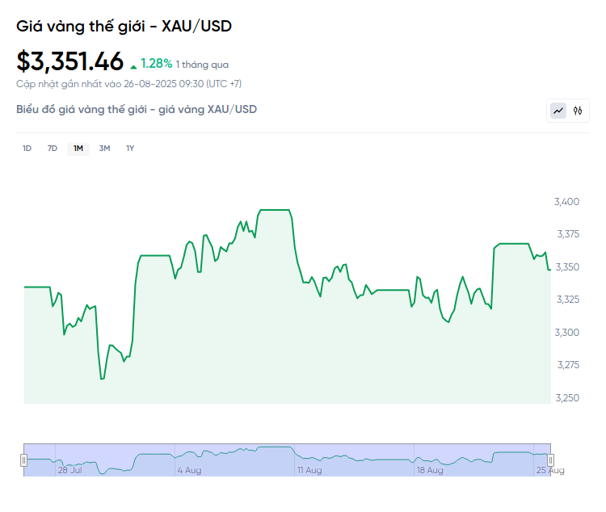
Task: Switch to the line chart view icon
Action: 558,111
